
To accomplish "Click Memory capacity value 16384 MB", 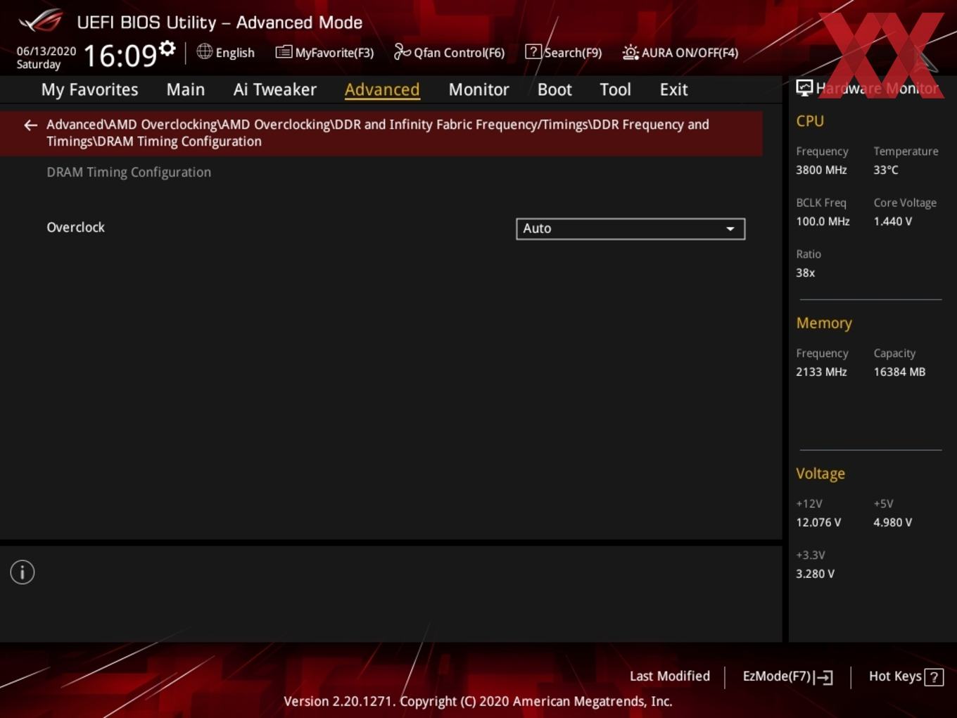I will pos(899,372).
